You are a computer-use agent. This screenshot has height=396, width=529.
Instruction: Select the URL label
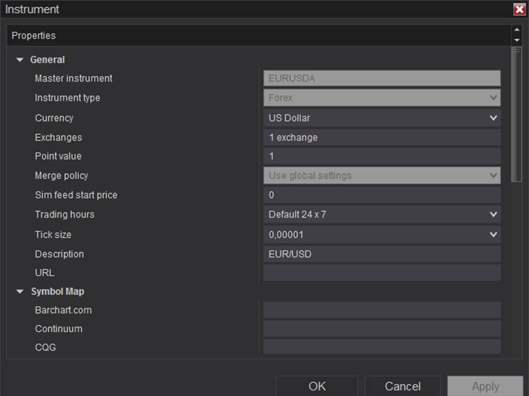pyautogui.click(x=45, y=272)
